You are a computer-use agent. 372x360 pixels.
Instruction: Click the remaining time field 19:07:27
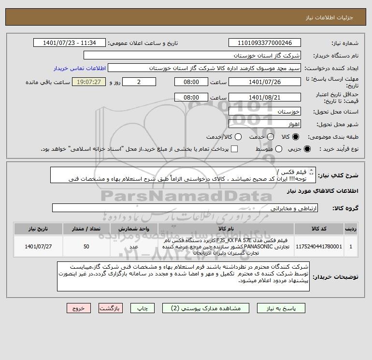[89, 82]
